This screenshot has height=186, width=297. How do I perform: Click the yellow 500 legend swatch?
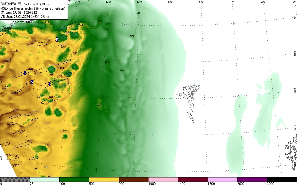104,179
